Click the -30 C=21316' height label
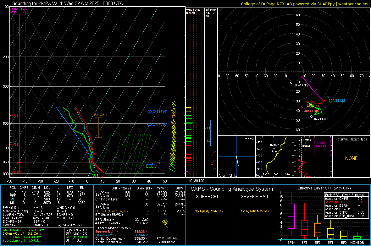 tap(157, 112)
